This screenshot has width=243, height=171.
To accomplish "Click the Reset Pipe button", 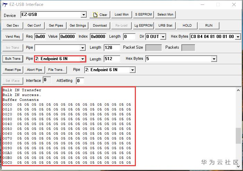I will [13, 70].
